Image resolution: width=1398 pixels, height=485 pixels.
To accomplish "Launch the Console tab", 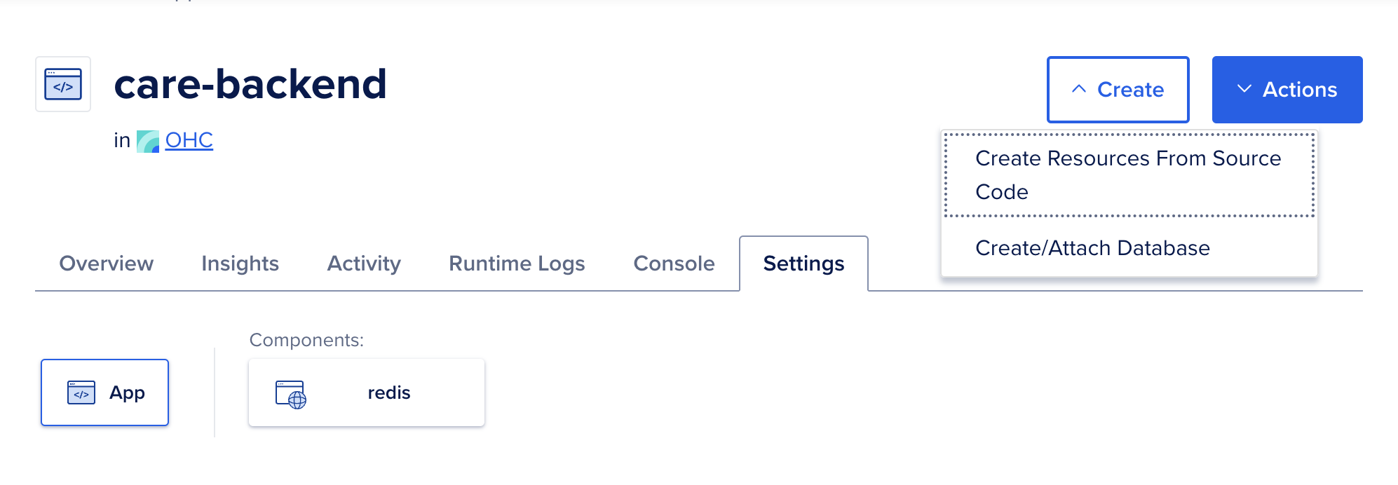I will 674,264.
